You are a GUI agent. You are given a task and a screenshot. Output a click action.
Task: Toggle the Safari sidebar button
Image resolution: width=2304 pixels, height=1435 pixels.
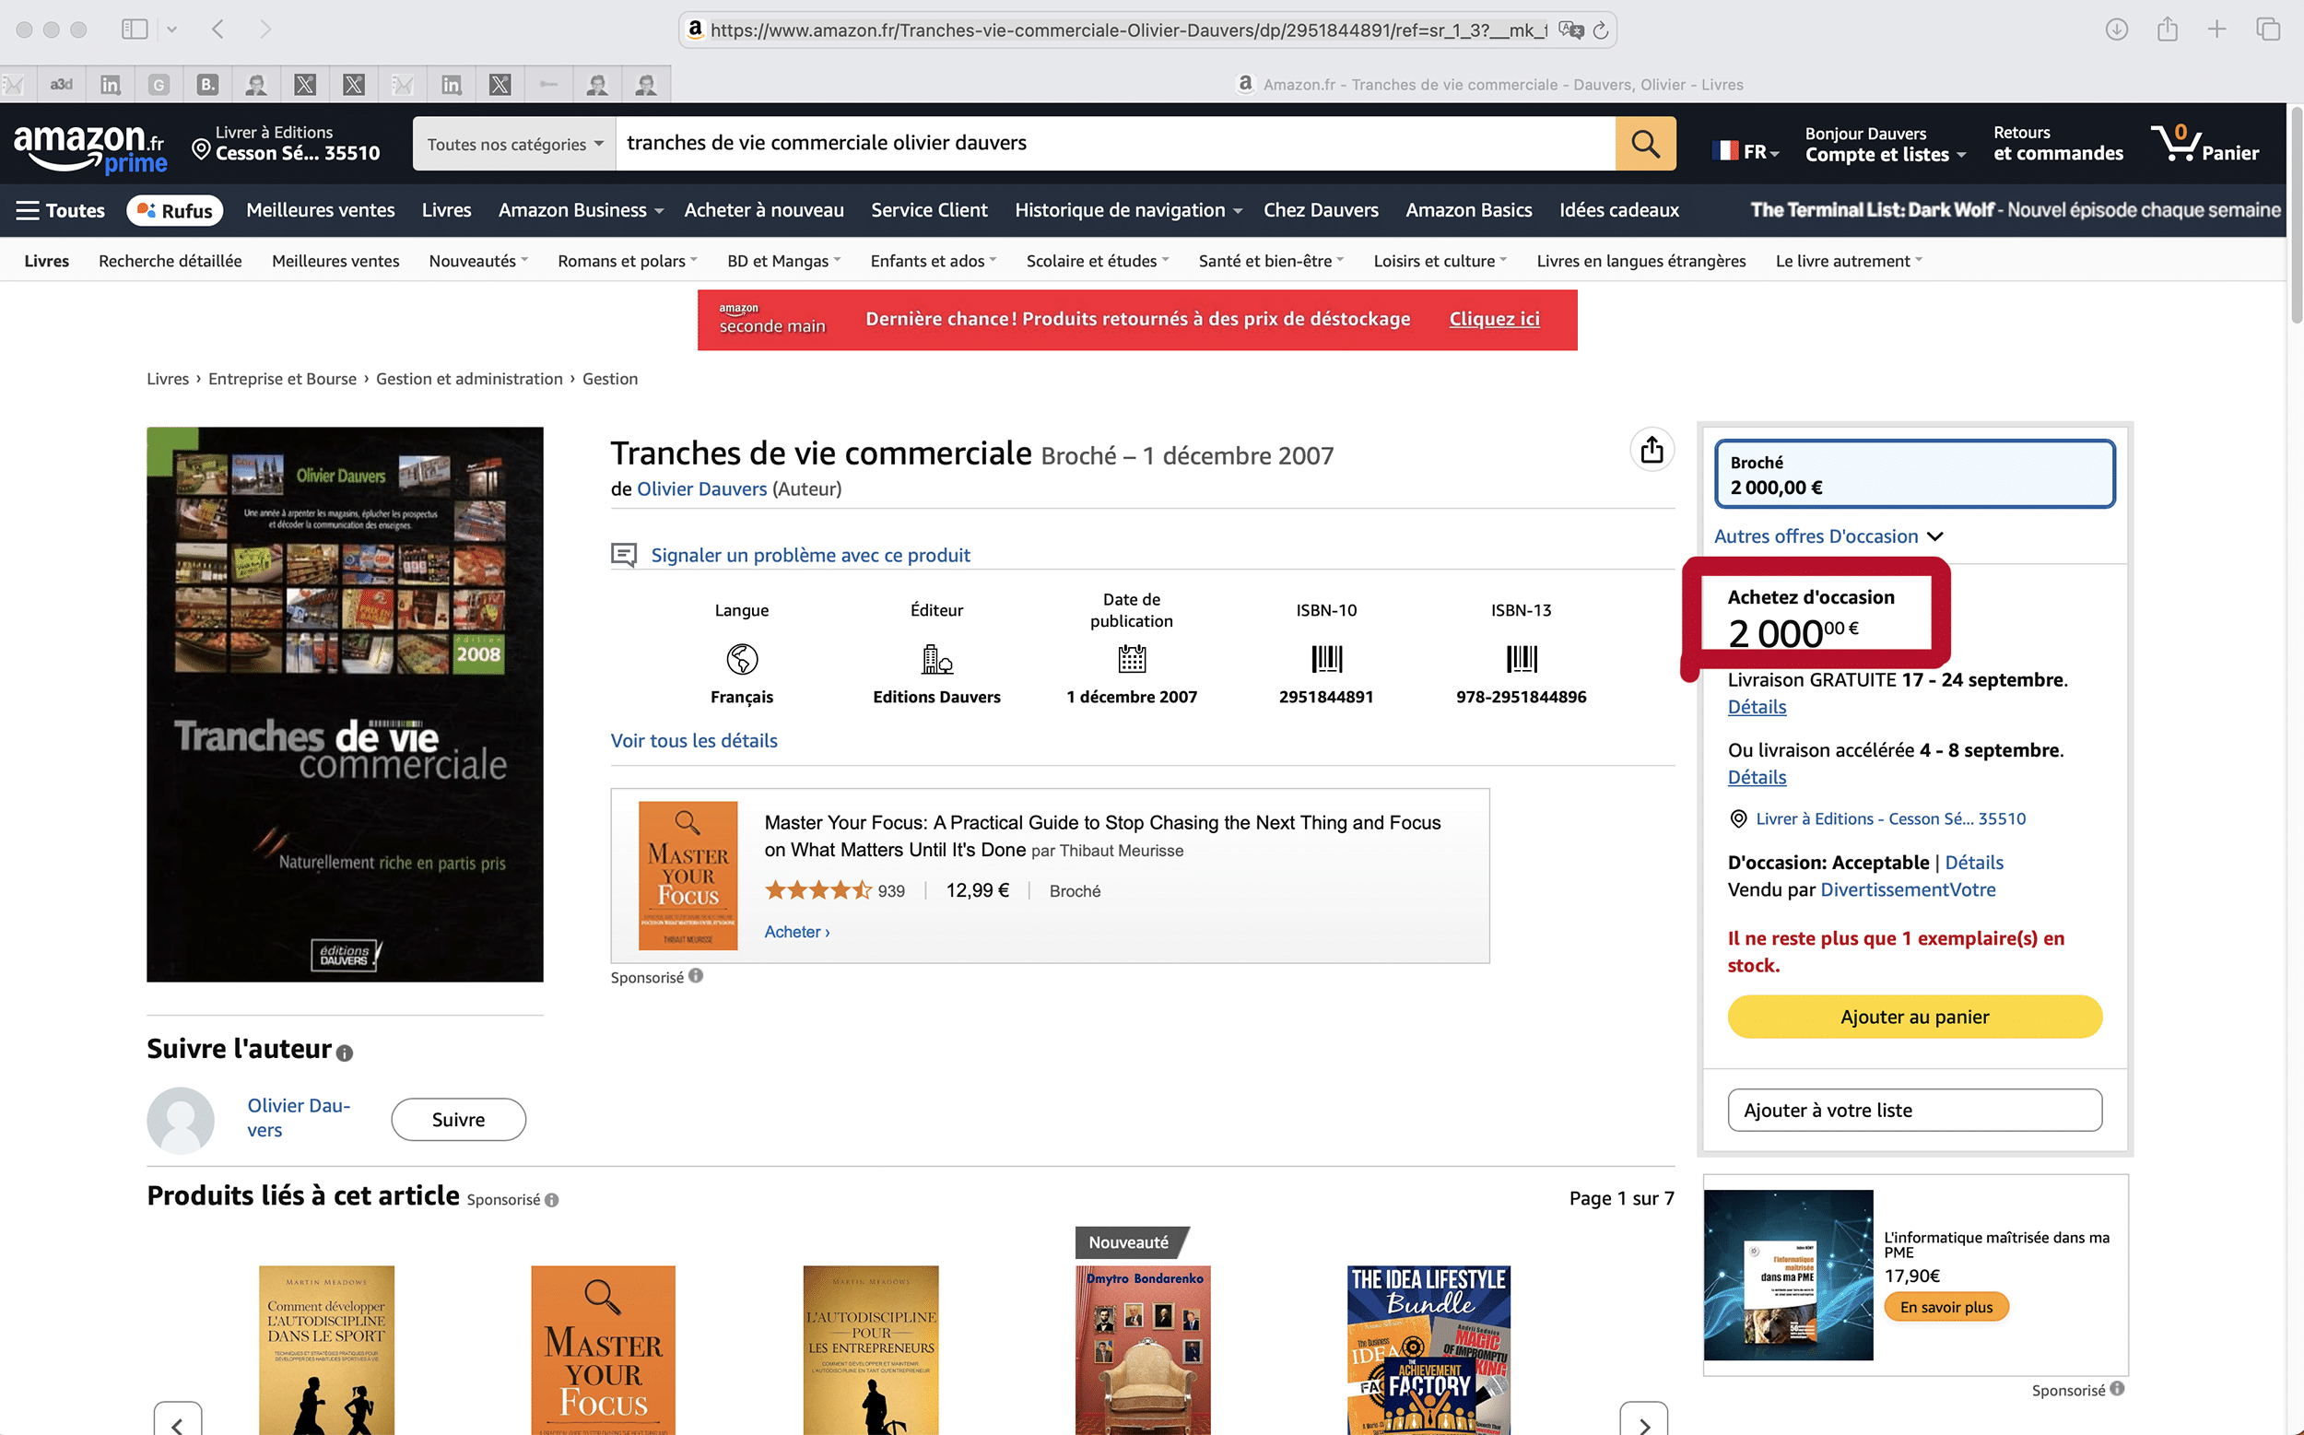tap(135, 29)
